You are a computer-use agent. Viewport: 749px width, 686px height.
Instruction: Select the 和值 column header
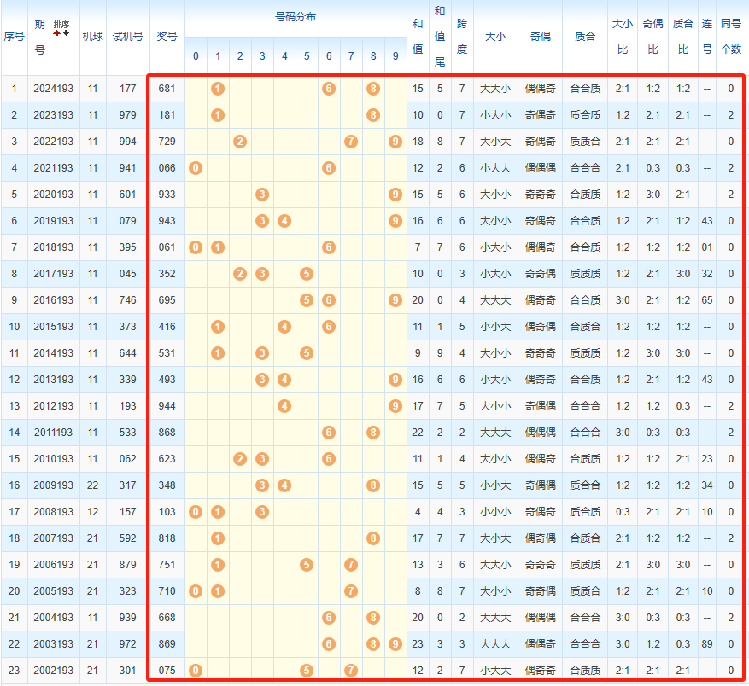point(417,37)
